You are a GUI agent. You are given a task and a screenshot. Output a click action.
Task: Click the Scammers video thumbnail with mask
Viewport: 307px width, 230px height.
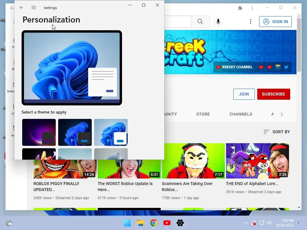tap(193, 161)
